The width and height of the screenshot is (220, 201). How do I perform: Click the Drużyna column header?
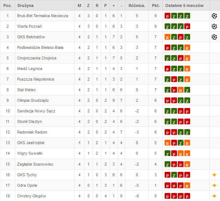click(25, 5)
